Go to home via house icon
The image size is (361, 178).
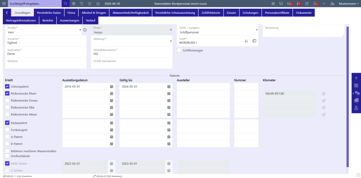(x=98, y=4)
